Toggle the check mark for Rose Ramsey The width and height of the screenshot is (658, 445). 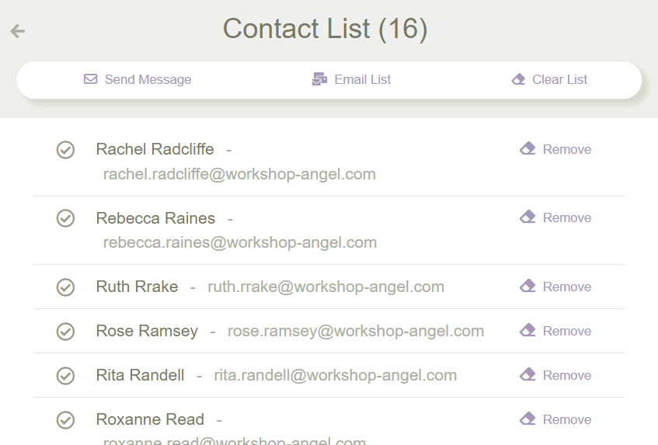pyautogui.click(x=66, y=332)
